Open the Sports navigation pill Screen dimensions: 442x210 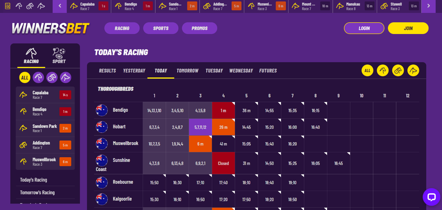(161, 28)
